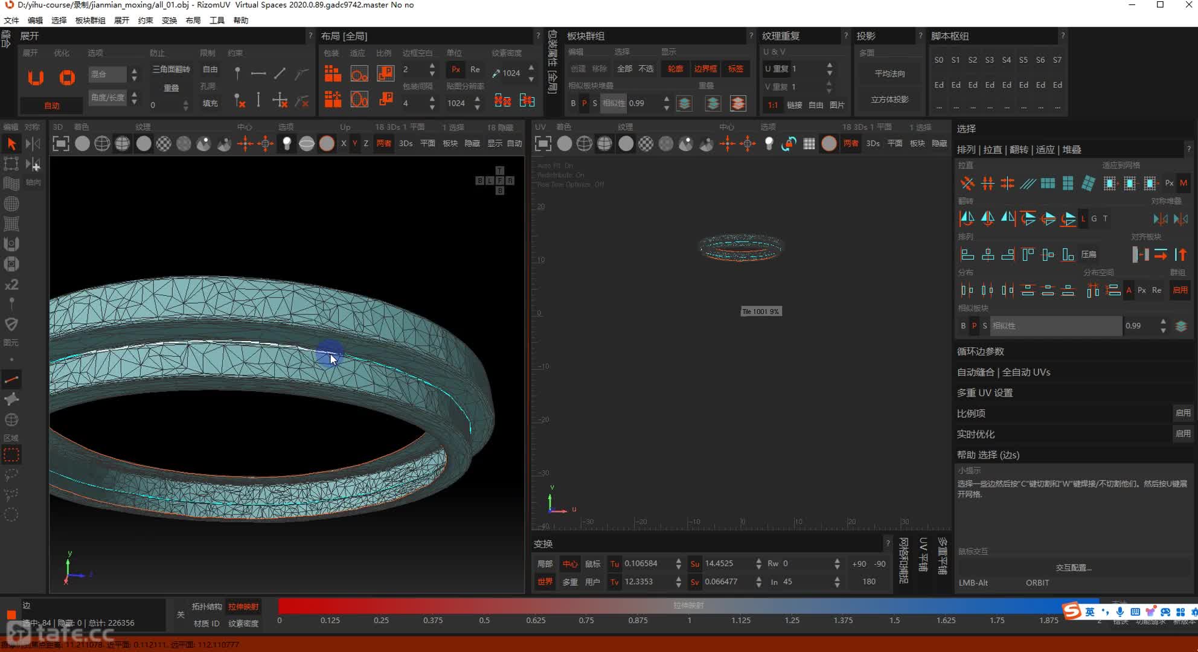Toggle the Px unit button in layout panel
The image size is (1198, 652).
coord(456,69)
